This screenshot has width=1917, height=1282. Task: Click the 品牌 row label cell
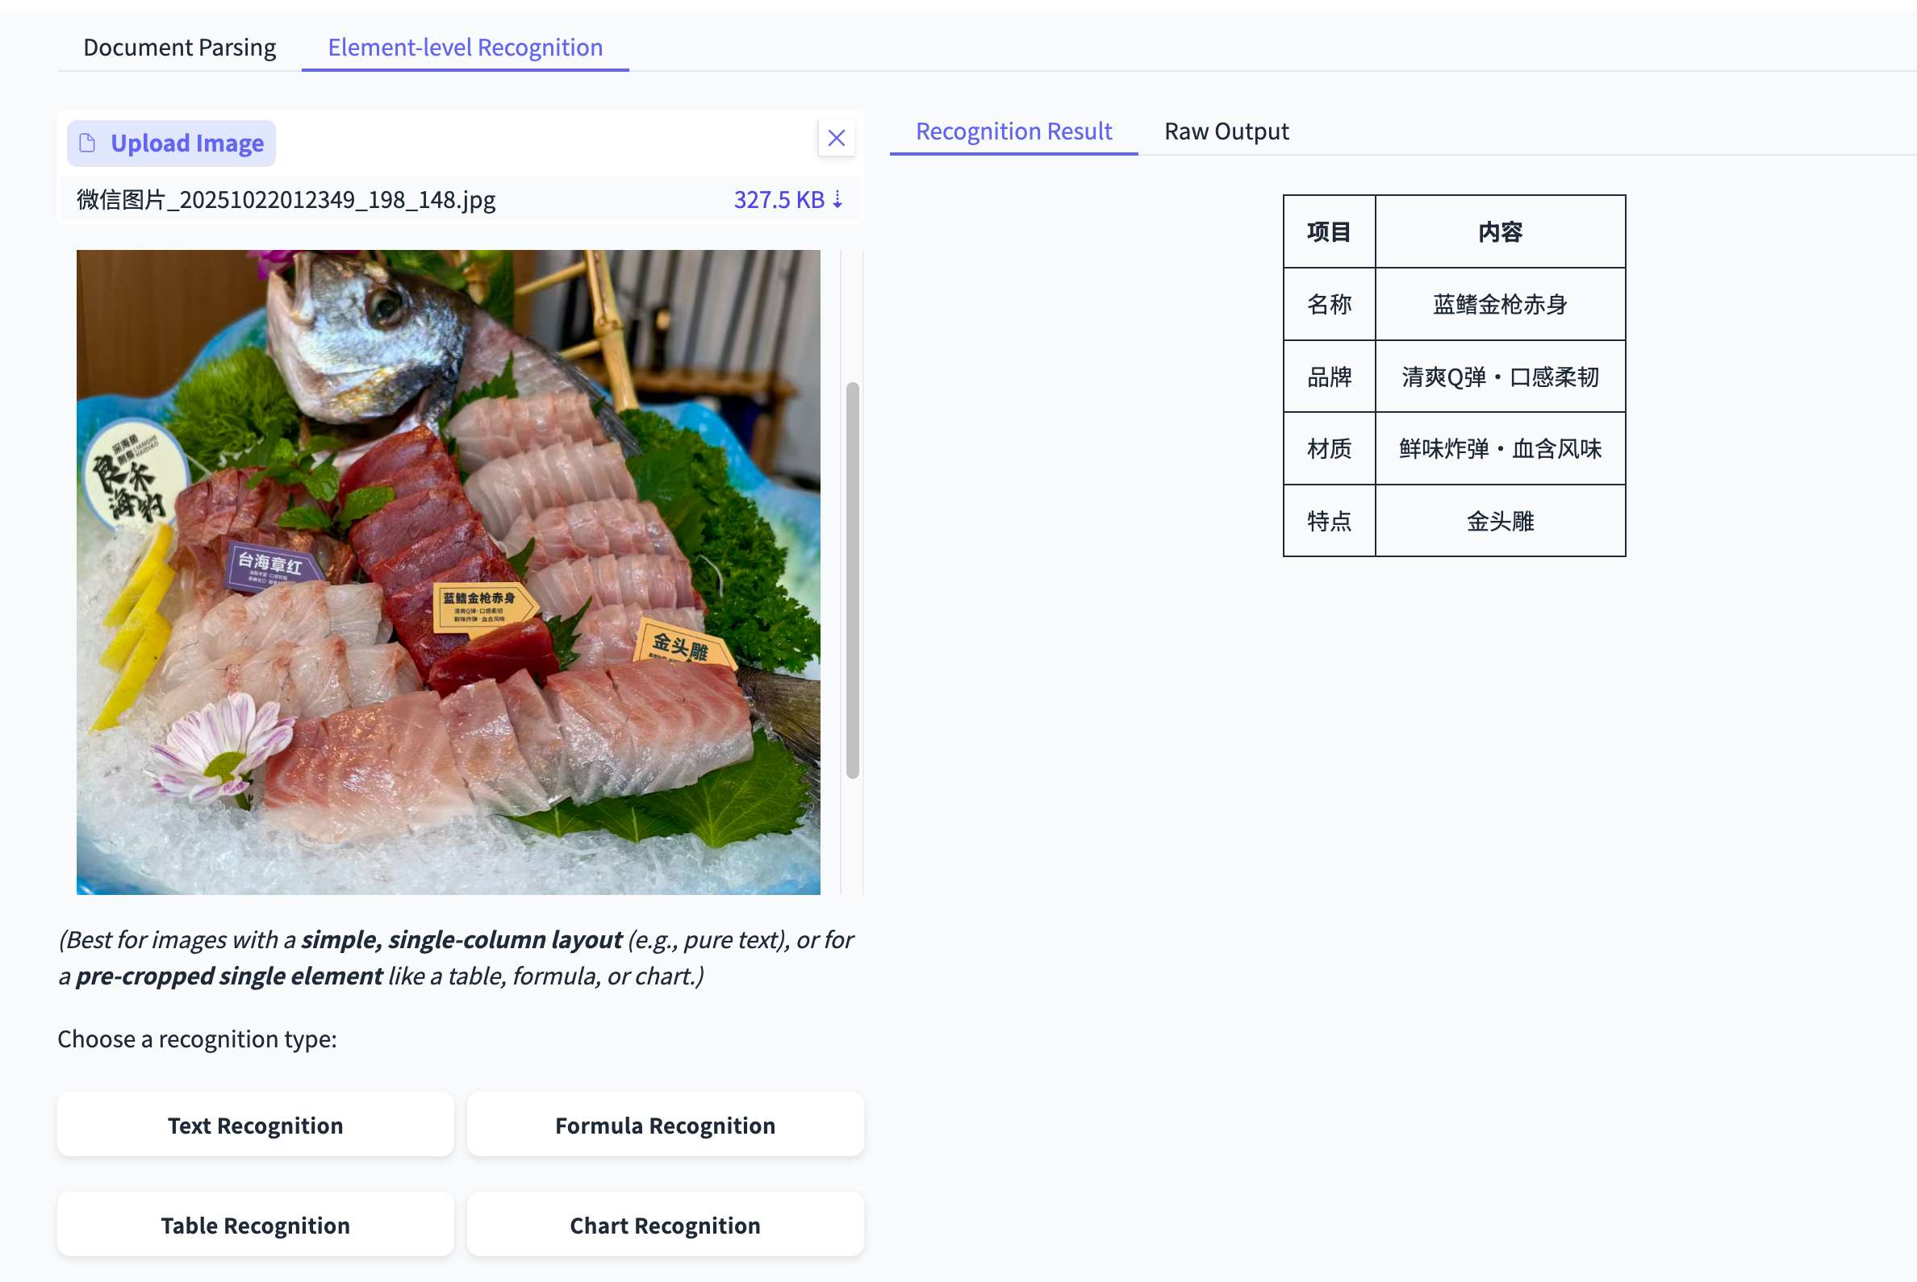pyautogui.click(x=1328, y=377)
